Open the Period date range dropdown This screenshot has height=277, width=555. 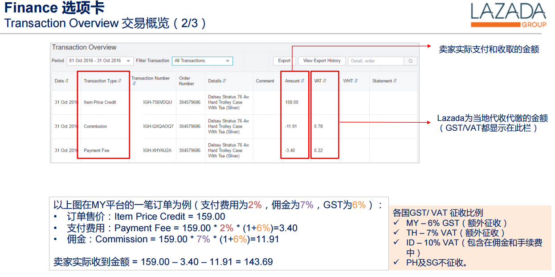(x=100, y=61)
